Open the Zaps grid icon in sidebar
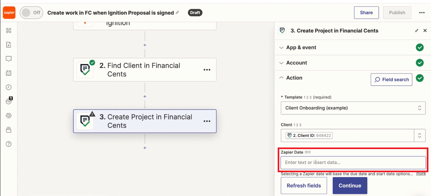 click(x=9, y=31)
